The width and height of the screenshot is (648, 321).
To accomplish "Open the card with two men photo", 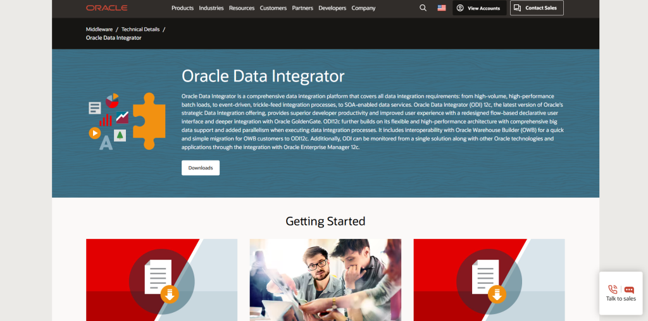I will pos(325,280).
